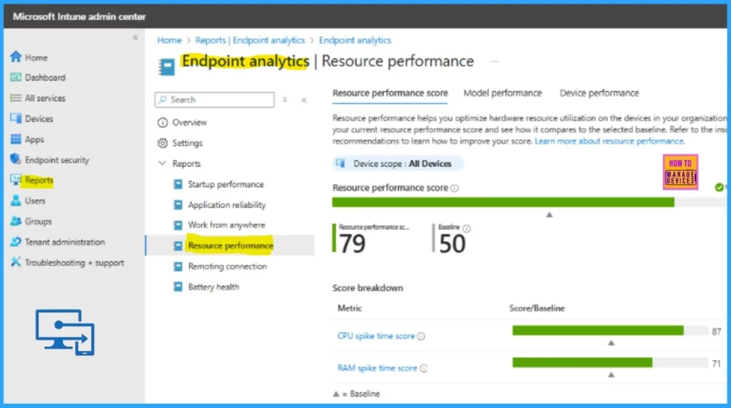
Task: Click the Startup performance report icon
Action: point(178,184)
